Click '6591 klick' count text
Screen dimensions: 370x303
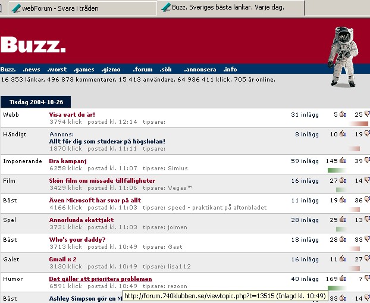(65, 286)
